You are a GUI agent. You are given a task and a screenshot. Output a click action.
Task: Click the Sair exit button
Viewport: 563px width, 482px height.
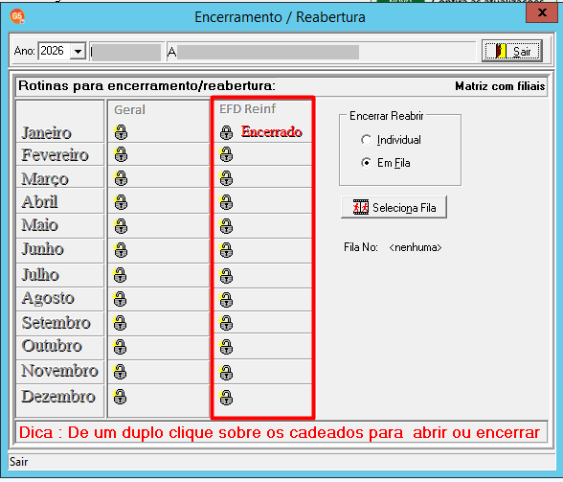click(x=512, y=51)
